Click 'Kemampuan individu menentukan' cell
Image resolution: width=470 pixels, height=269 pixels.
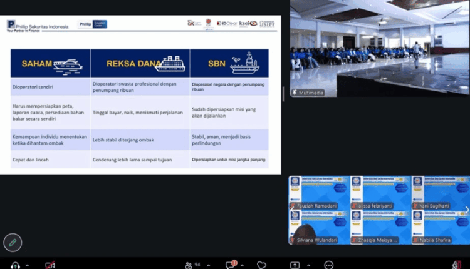pyautogui.click(x=50, y=140)
